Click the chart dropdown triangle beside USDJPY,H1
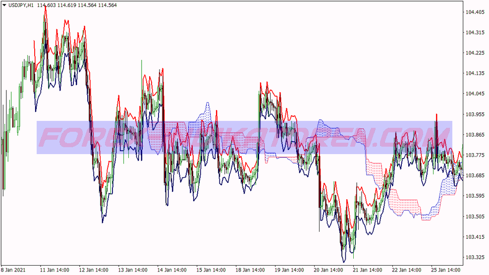 click(4, 5)
